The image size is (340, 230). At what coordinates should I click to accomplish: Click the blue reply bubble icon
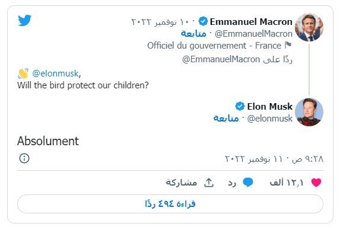(x=248, y=183)
